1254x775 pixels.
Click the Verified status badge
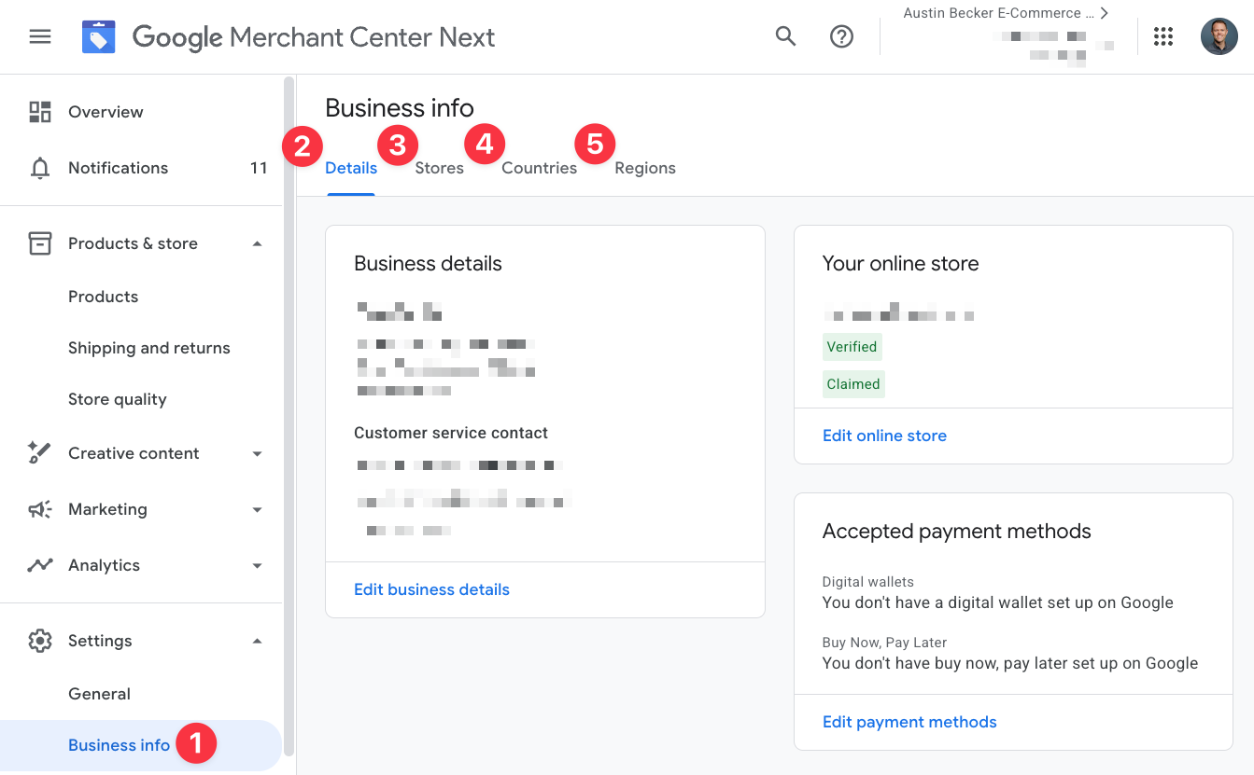point(852,347)
